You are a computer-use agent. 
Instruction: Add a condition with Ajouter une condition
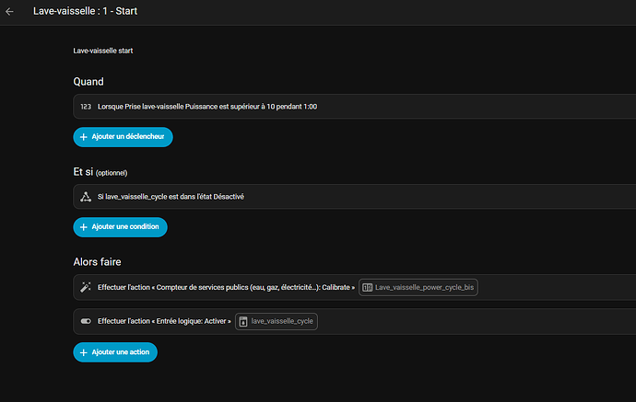[120, 227]
